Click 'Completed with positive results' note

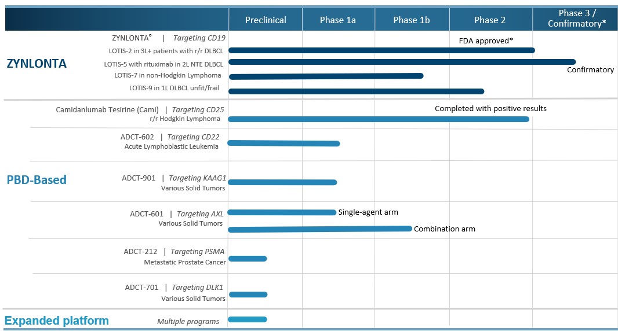[x=490, y=109]
